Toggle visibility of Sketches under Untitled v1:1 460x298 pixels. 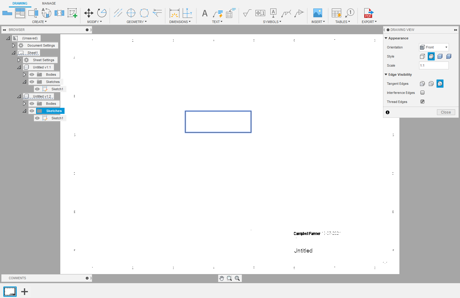click(x=32, y=82)
